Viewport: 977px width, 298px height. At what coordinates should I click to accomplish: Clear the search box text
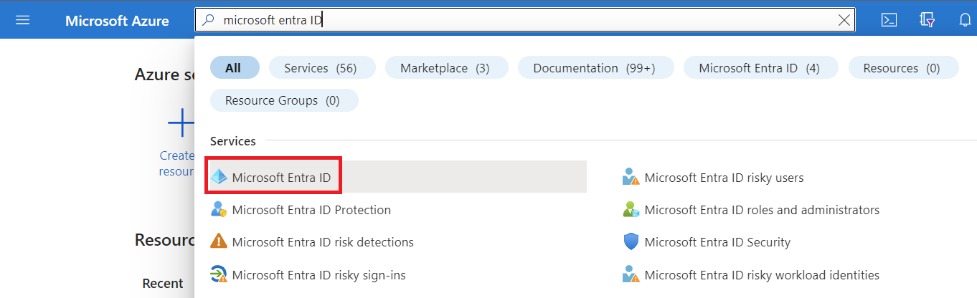click(844, 20)
